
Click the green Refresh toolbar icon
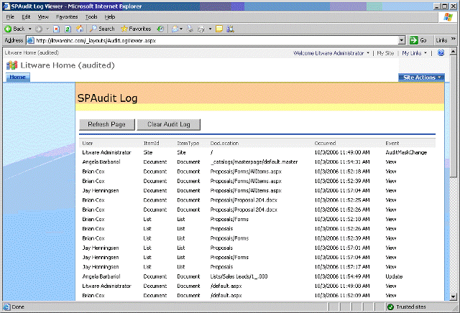[68, 29]
